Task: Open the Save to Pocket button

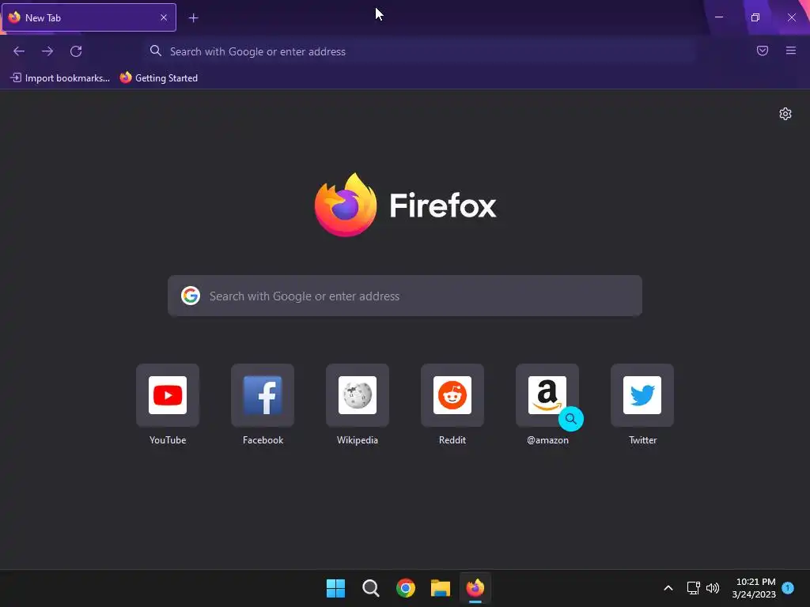Action: (763, 51)
